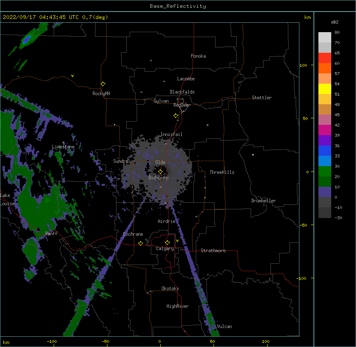Image resolution: width=356 pixels, height=347 pixels.
Task: Click the yellow v marker east of Calgary diamond
Action: (177, 241)
